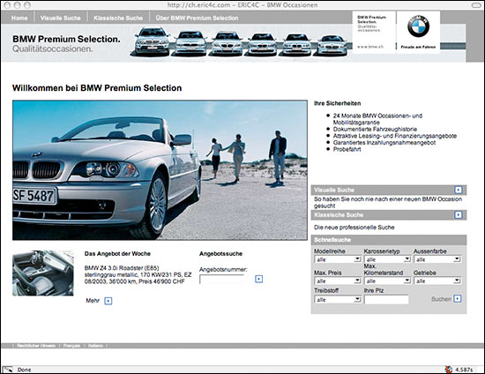Click the arrow icon beside Suchen
This screenshot has width=485, height=374.
(x=458, y=298)
